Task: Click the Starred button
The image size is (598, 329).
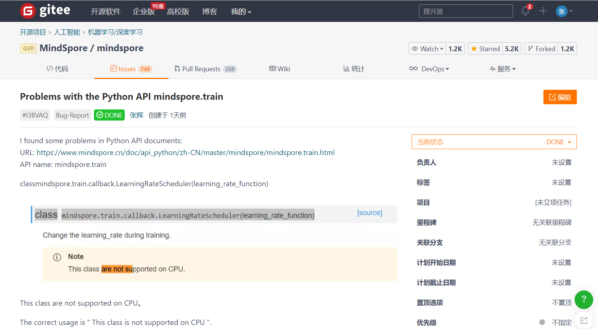Action: (x=485, y=49)
